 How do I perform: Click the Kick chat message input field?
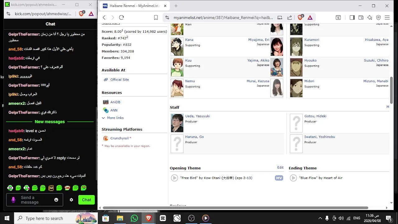coord(35,200)
